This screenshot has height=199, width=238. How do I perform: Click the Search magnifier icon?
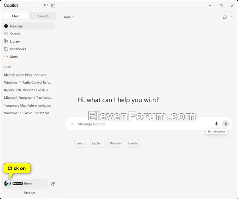point(6,34)
